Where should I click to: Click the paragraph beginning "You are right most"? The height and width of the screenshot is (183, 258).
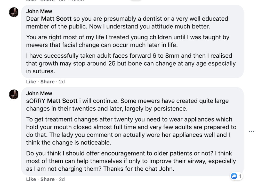[128, 41]
